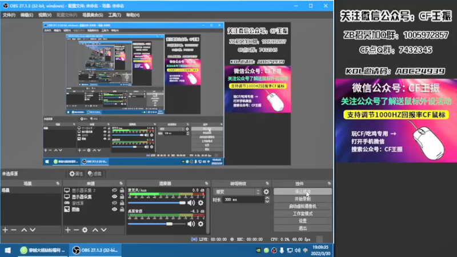Select the 场景 item in scenes list
Screen dimensions: 457x257
31,190
